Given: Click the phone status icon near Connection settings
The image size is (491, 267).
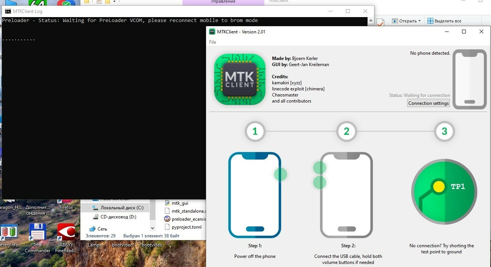Looking at the screenshot, I should point(469,79).
